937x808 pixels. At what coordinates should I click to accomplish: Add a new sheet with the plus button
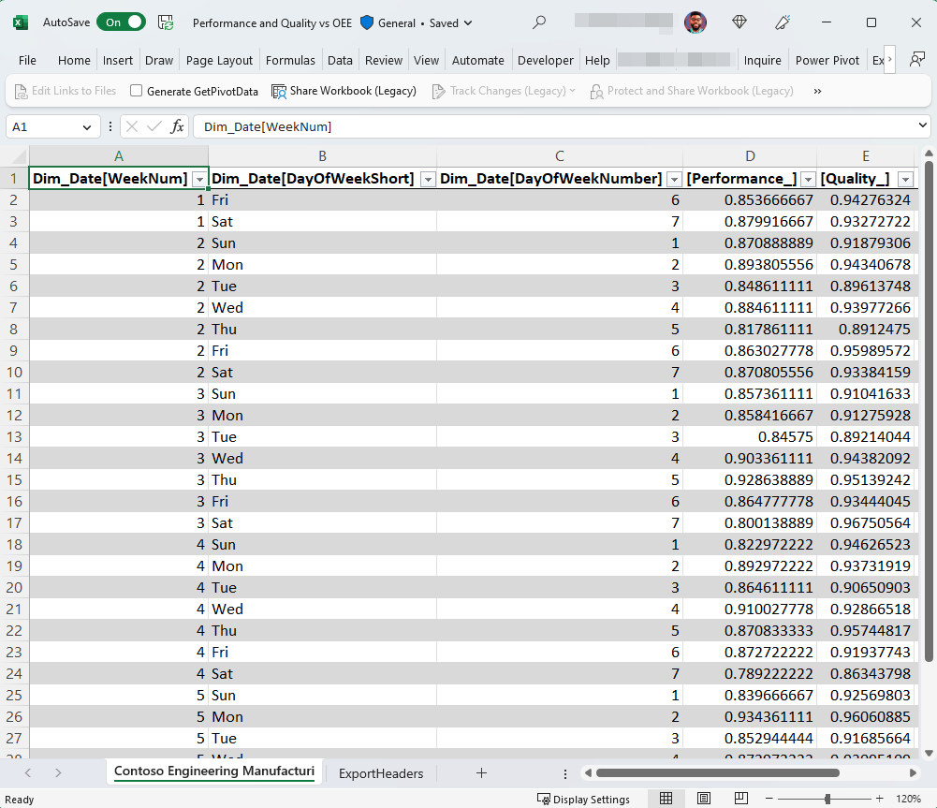[x=481, y=773]
